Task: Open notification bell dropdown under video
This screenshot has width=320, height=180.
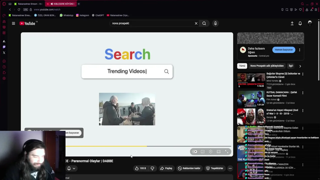Action: [x=71, y=168]
